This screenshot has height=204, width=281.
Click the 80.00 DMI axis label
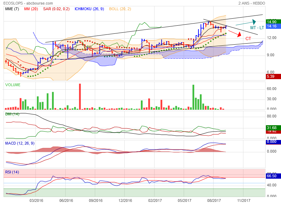tap(272, 116)
